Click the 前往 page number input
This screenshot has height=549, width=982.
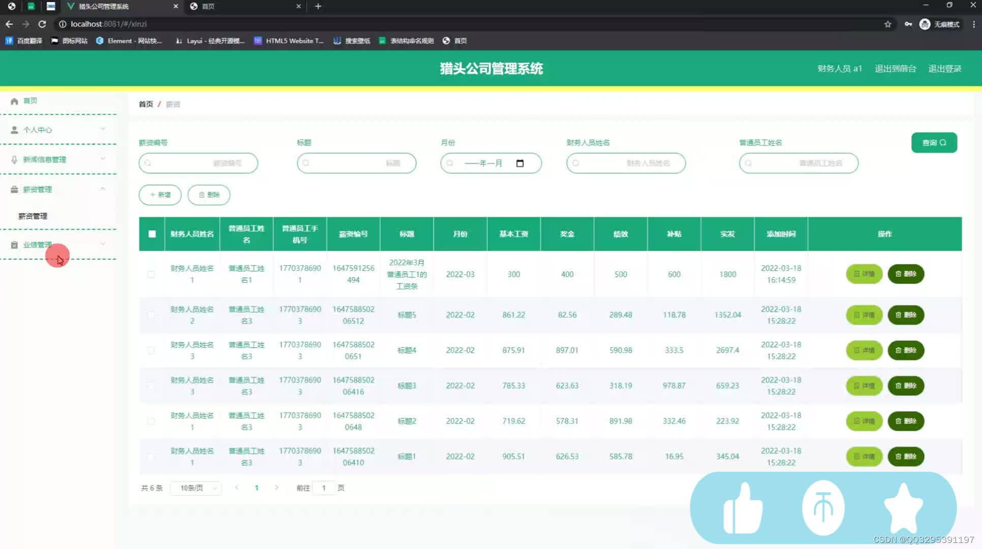click(324, 488)
